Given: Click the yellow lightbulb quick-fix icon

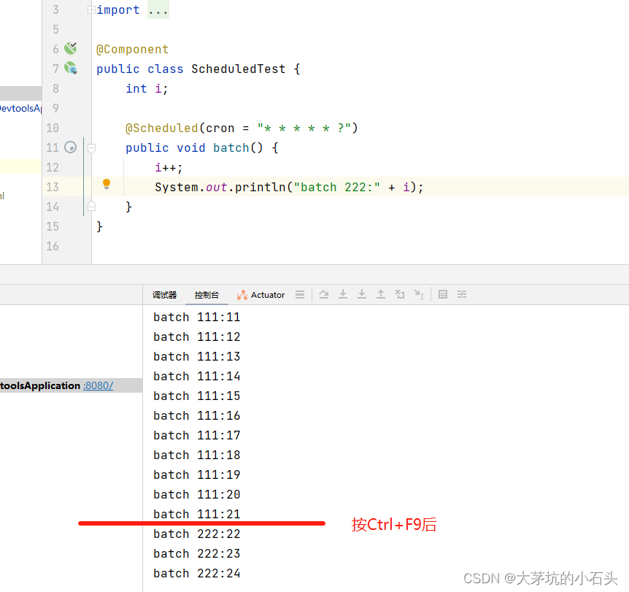Looking at the screenshot, I should 107,184.
